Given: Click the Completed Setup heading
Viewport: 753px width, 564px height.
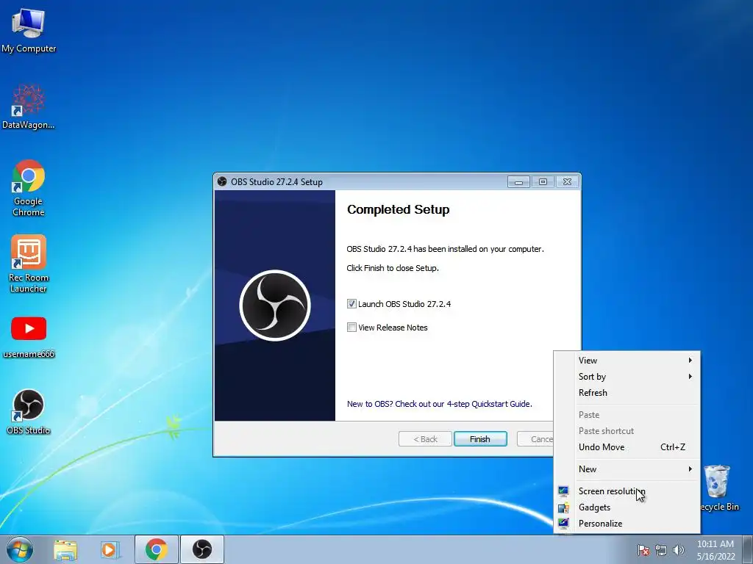Looking at the screenshot, I should coord(398,209).
